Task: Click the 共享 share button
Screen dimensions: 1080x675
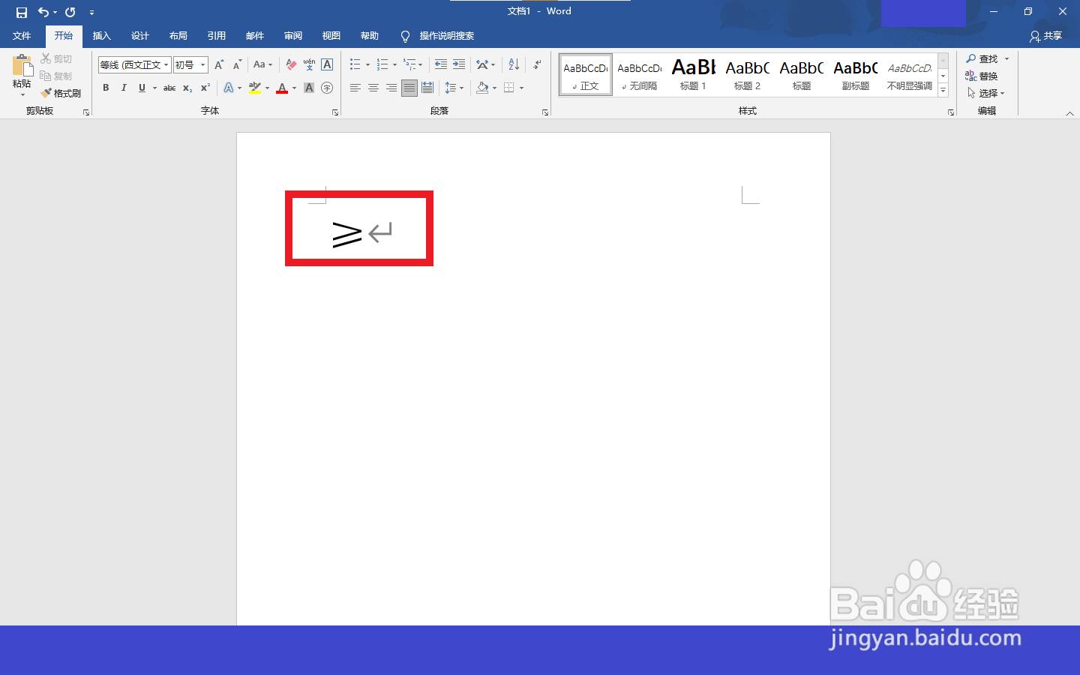Action: coord(1046,36)
